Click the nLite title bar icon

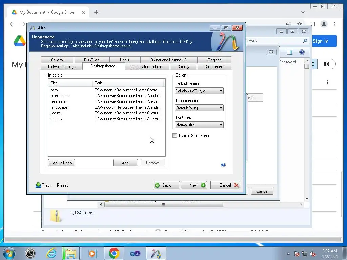[33, 28]
